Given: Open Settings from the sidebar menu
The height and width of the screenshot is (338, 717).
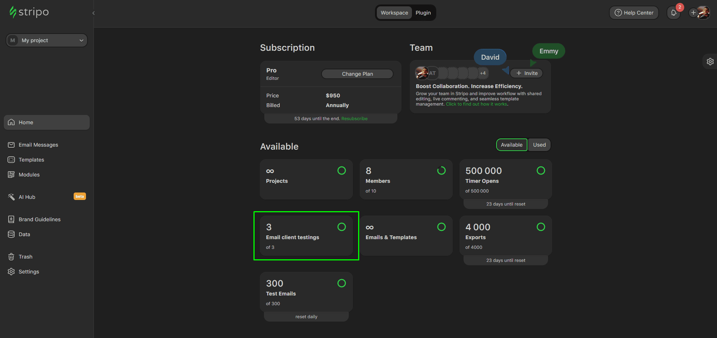Looking at the screenshot, I should 29,271.
